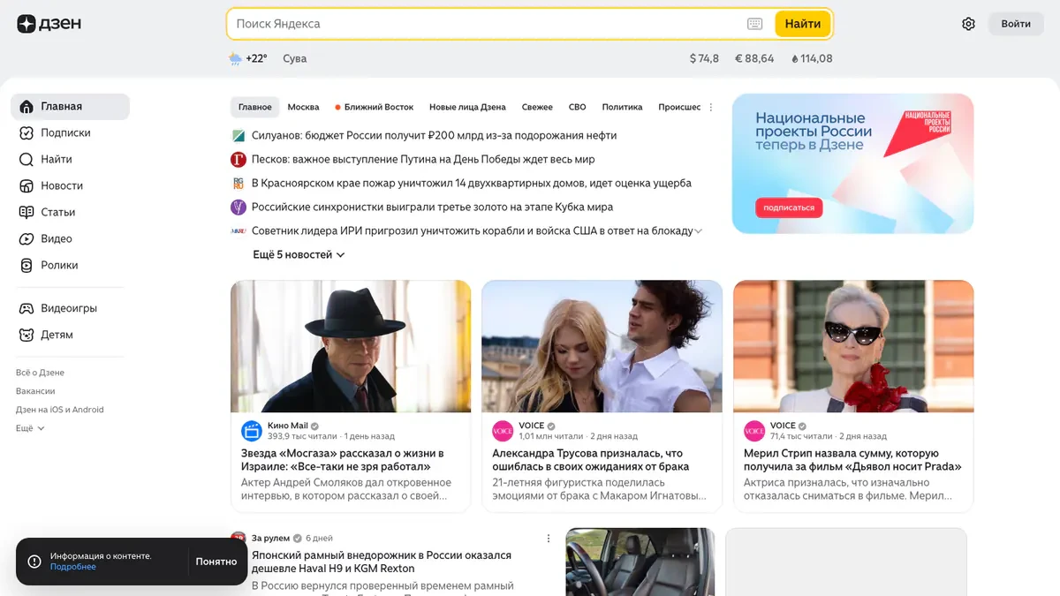Open more news tabs three-dot menu
This screenshot has height=596, width=1060.
coord(711,107)
